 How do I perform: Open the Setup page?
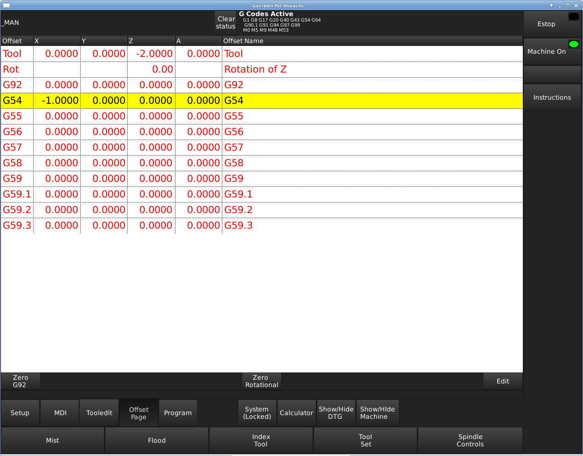click(x=20, y=413)
